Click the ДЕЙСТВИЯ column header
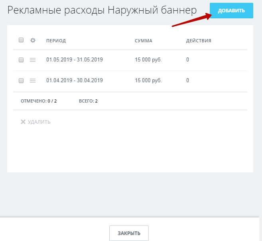Screen dimensions: 262x241 (199, 41)
